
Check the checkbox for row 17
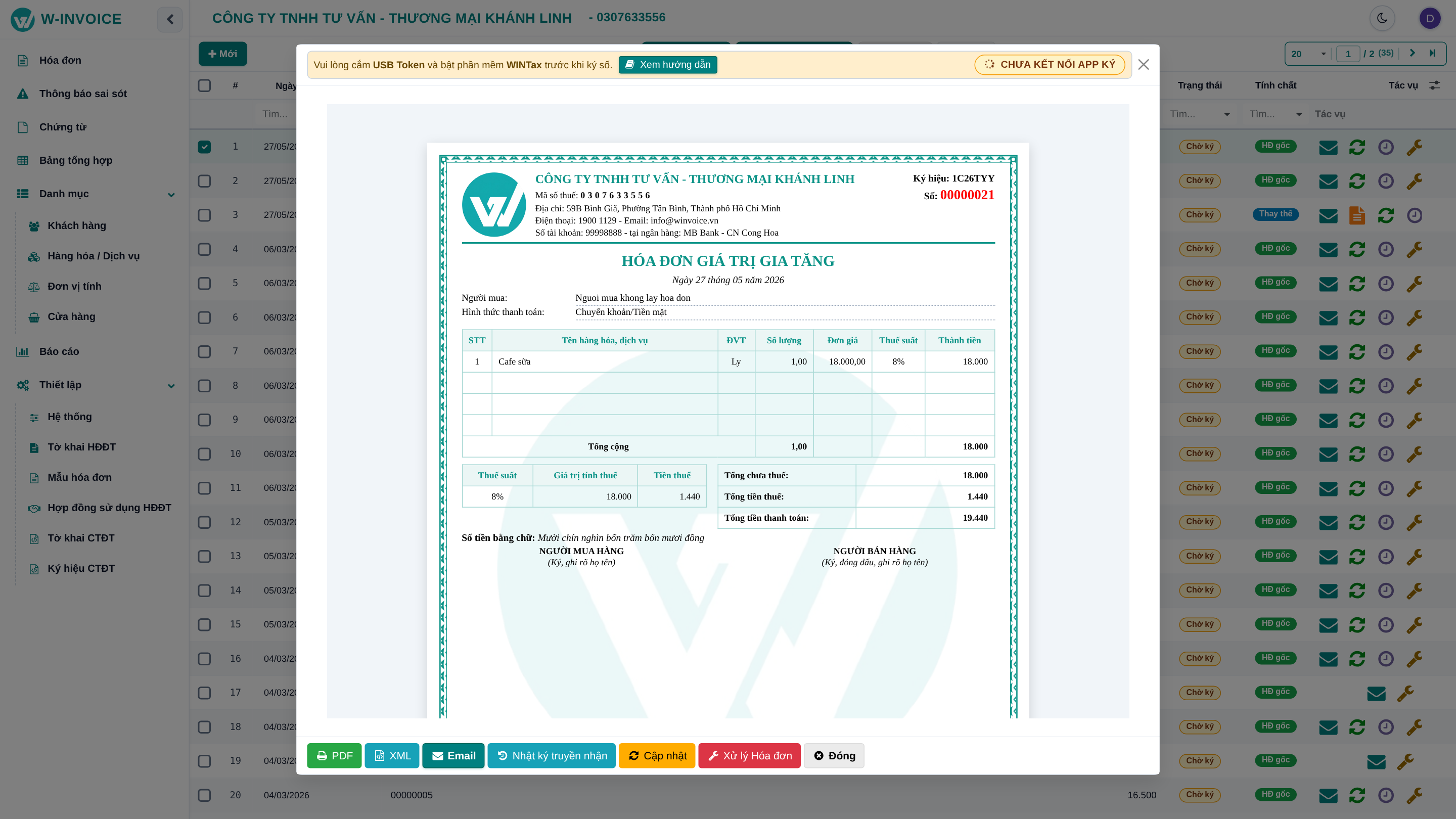205,693
